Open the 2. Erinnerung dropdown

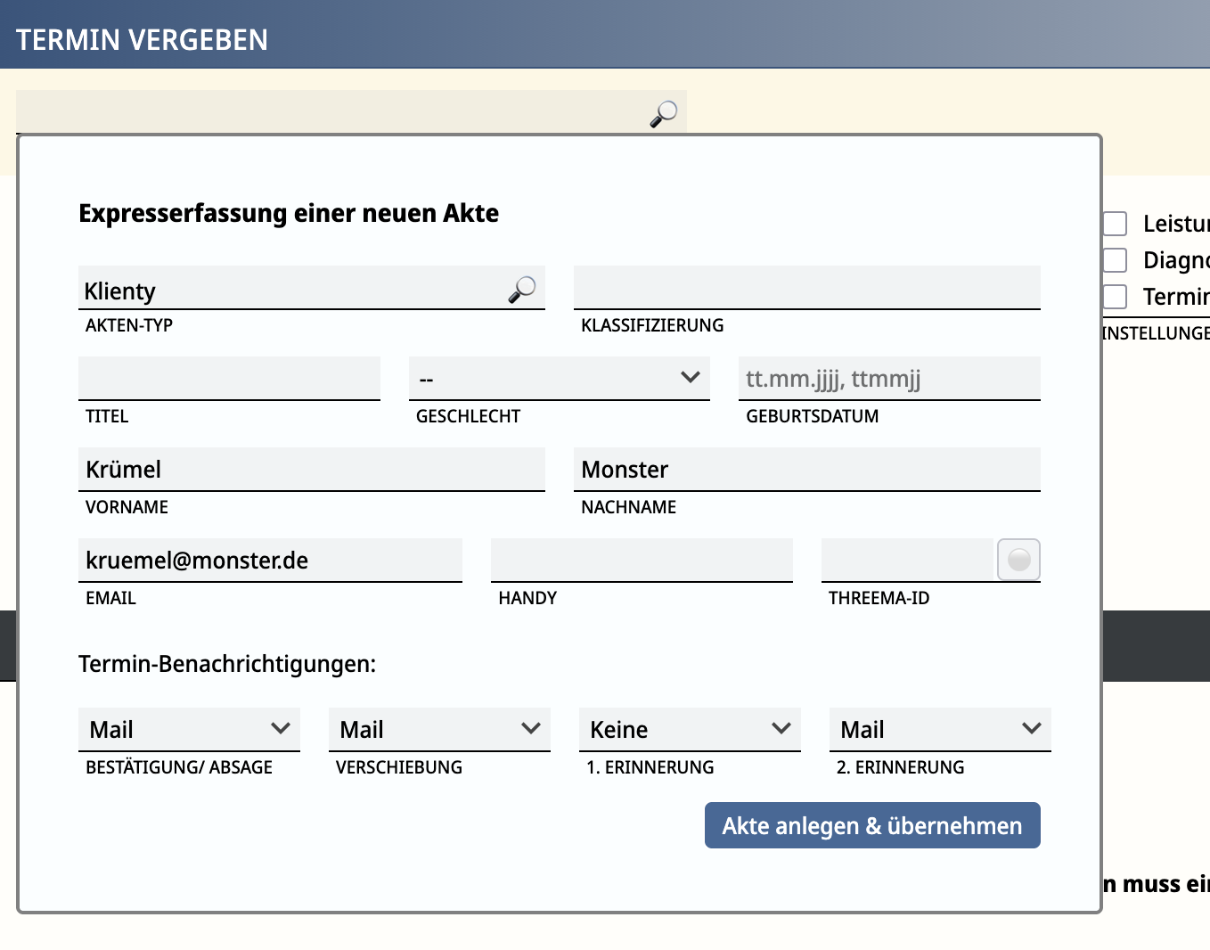coord(940,729)
